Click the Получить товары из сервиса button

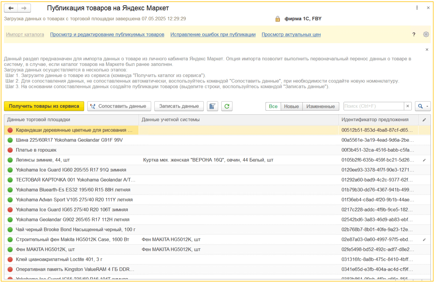(44, 106)
